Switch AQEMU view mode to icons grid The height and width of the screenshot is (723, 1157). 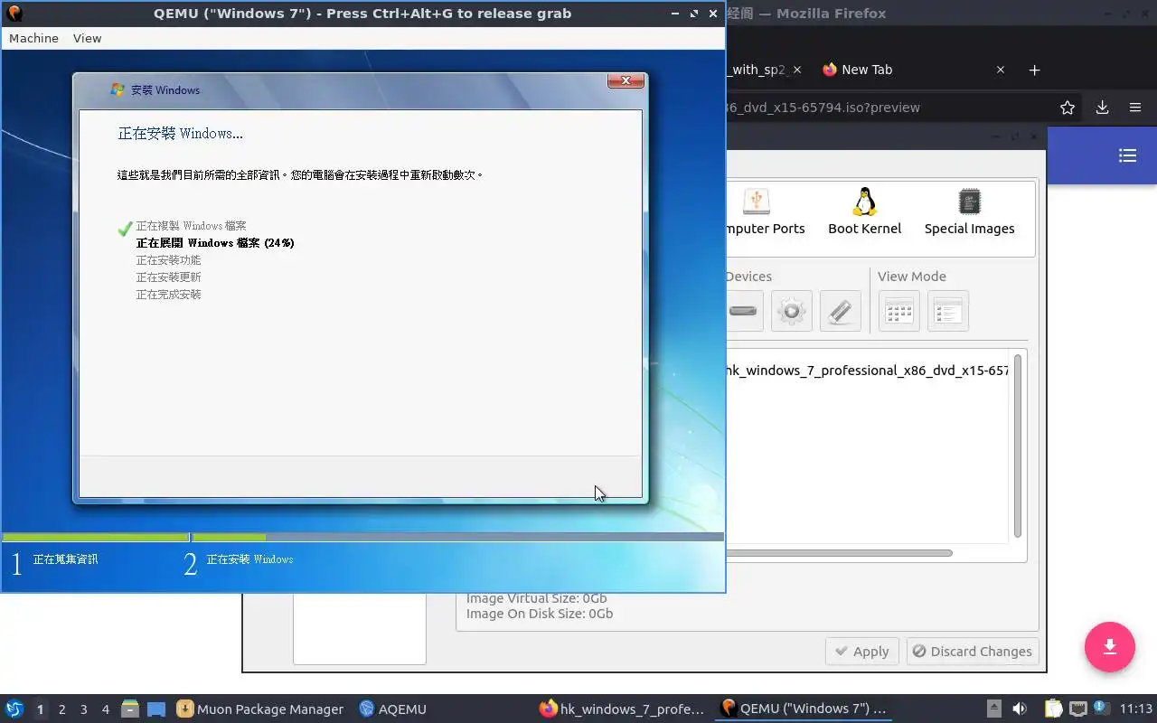click(x=899, y=311)
